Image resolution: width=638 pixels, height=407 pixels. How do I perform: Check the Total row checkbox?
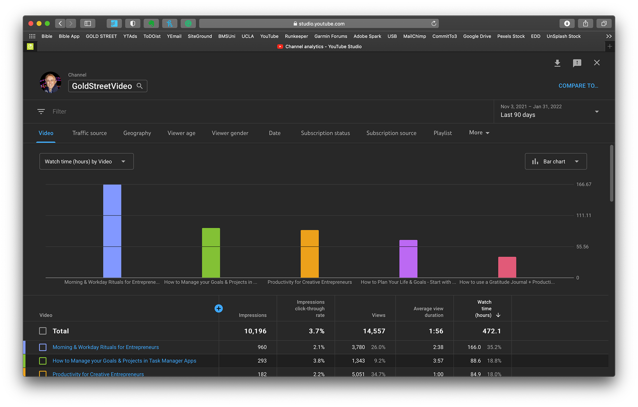[43, 331]
